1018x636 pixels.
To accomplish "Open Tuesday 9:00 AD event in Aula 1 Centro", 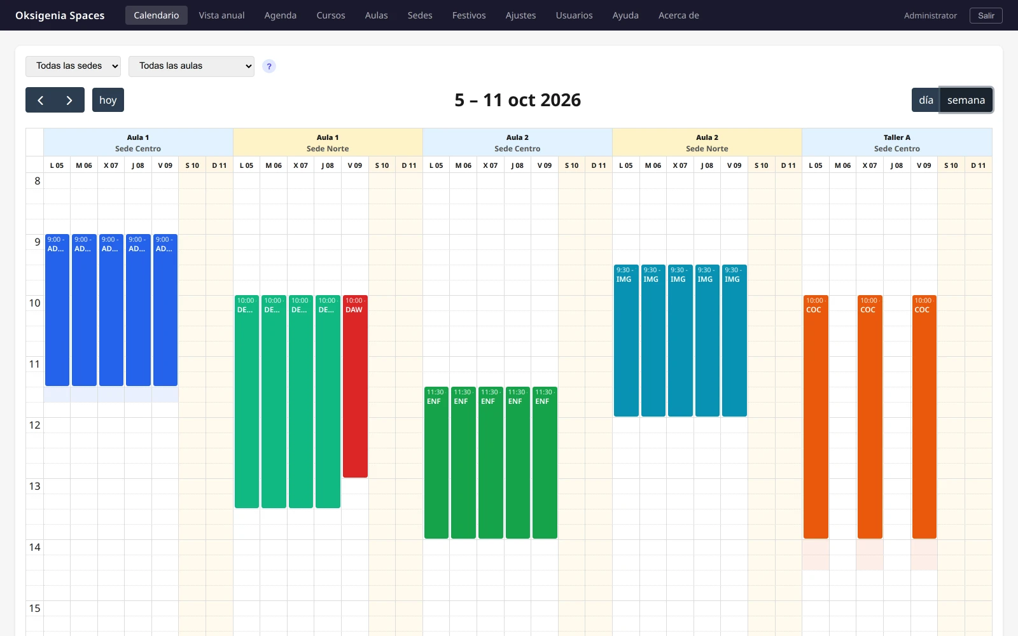I will pyautogui.click(x=84, y=310).
